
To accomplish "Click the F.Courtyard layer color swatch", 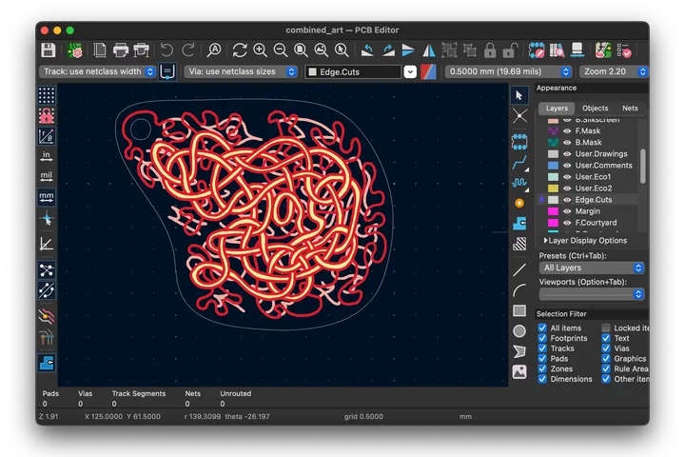I will click(553, 223).
